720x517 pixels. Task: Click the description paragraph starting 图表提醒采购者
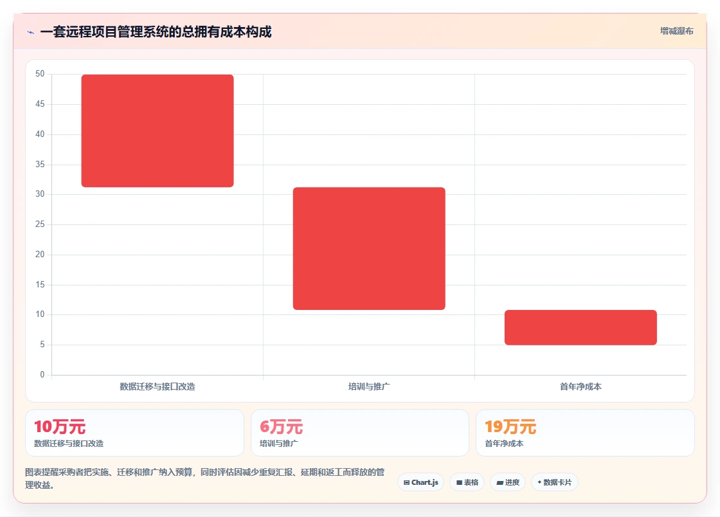[205, 478]
